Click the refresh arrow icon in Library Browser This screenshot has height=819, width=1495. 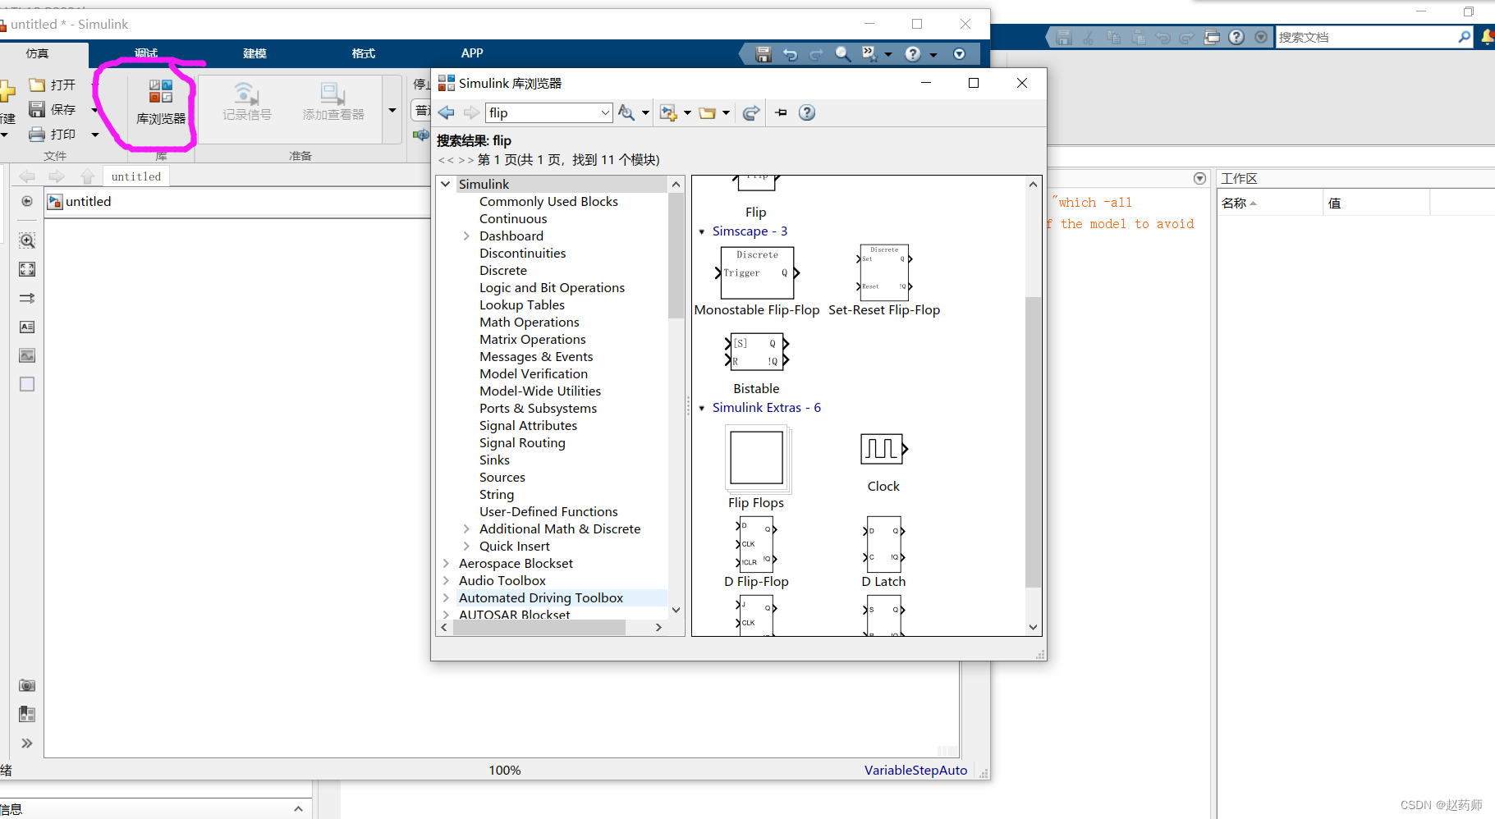click(x=750, y=112)
